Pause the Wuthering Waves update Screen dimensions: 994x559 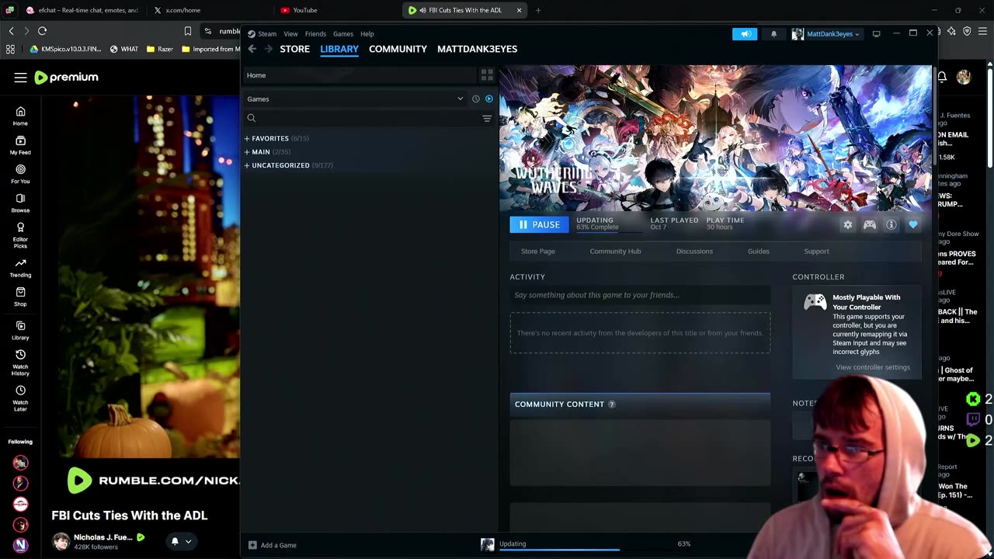(540, 224)
